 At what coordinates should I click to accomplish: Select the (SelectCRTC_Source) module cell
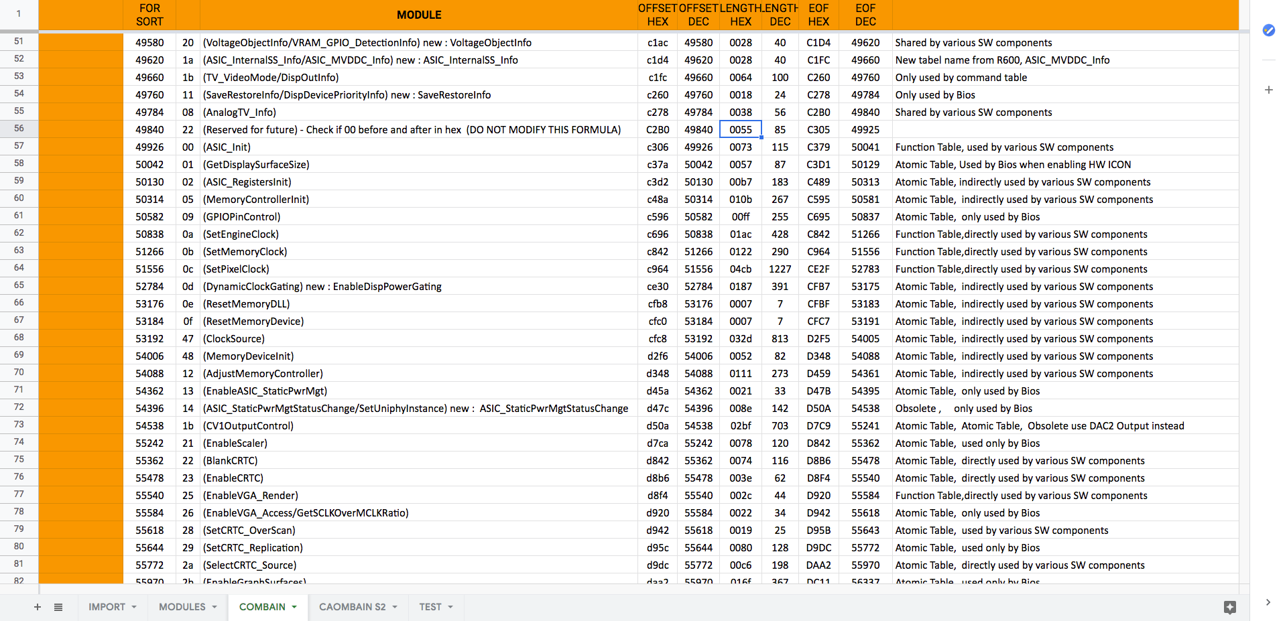coord(419,565)
